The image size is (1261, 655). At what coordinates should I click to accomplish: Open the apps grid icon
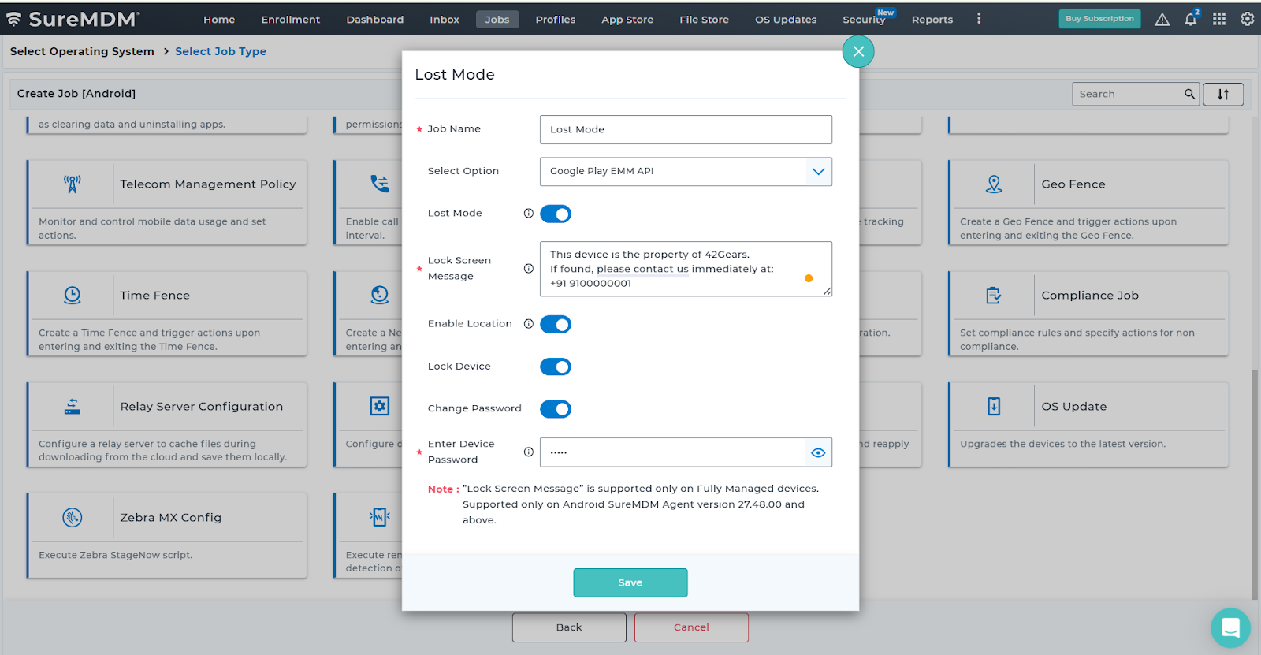[1219, 19]
